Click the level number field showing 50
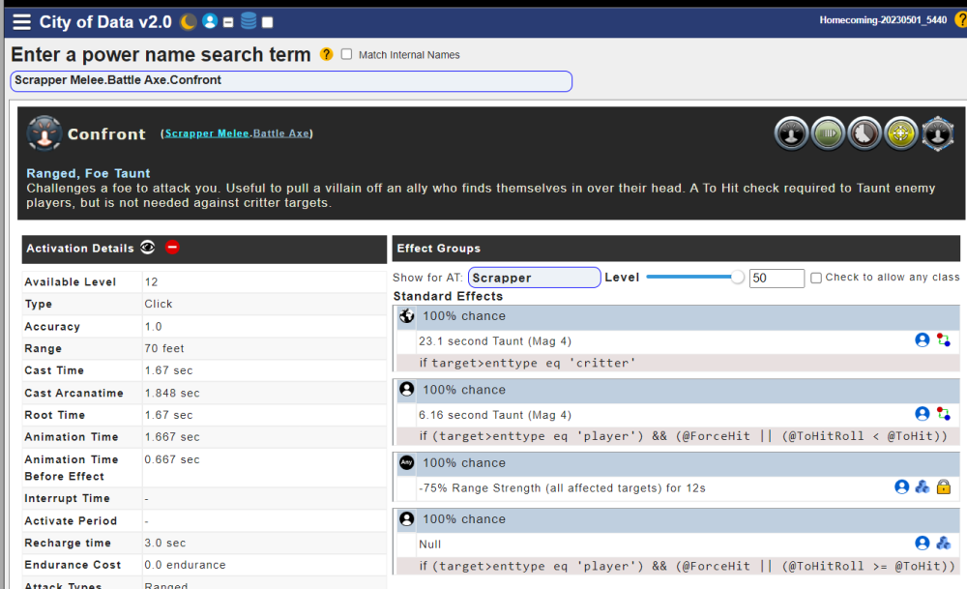The height and width of the screenshot is (589, 967). tap(777, 279)
